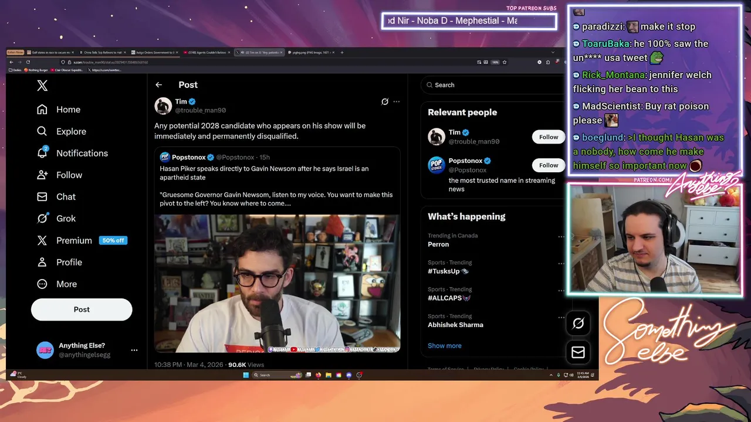Image resolution: width=751 pixels, height=422 pixels.
Task: Open Profile in the sidebar
Action: 59,262
